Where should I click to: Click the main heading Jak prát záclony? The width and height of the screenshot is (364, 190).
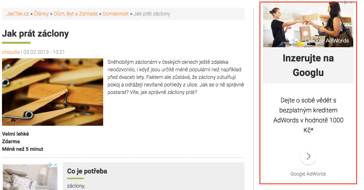tap(35, 34)
